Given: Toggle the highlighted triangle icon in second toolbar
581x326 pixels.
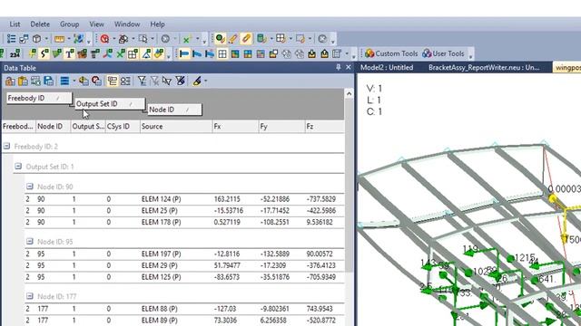Looking at the screenshot, I should pyautogui.click(x=146, y=54).
